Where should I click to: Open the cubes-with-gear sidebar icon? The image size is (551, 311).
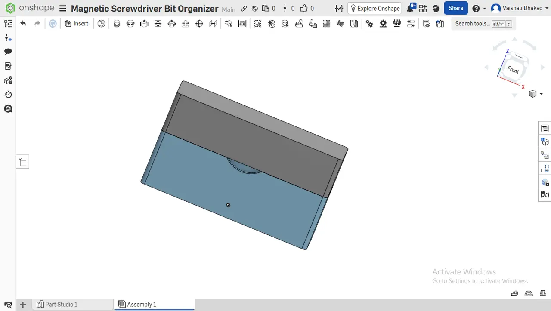point(8,80)
